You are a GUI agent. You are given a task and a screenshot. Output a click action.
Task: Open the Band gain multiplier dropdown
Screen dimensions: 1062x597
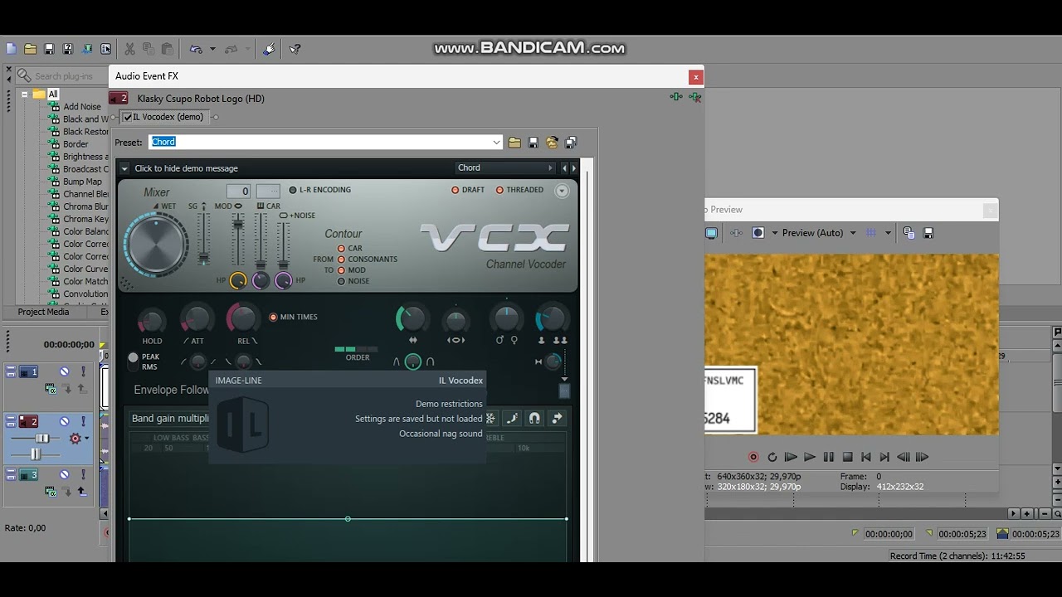click(x=170, y=419)
